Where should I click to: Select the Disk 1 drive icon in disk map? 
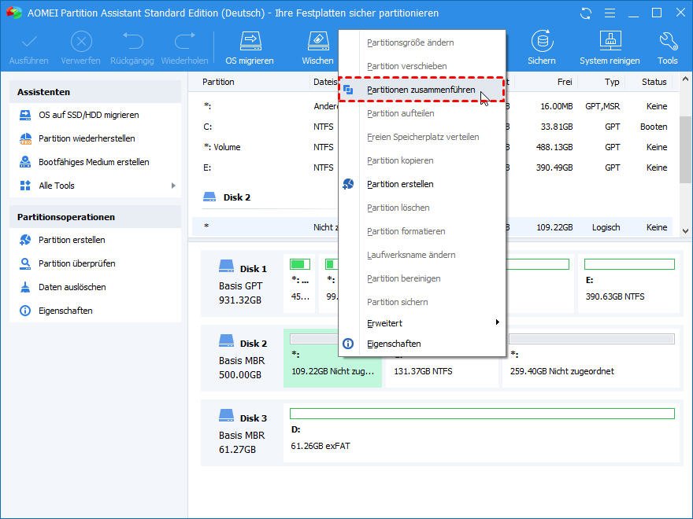226,266
